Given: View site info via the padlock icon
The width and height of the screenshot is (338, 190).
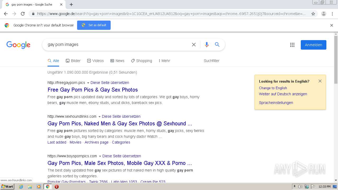Looking at the screenshot, I should pos(33,14).
